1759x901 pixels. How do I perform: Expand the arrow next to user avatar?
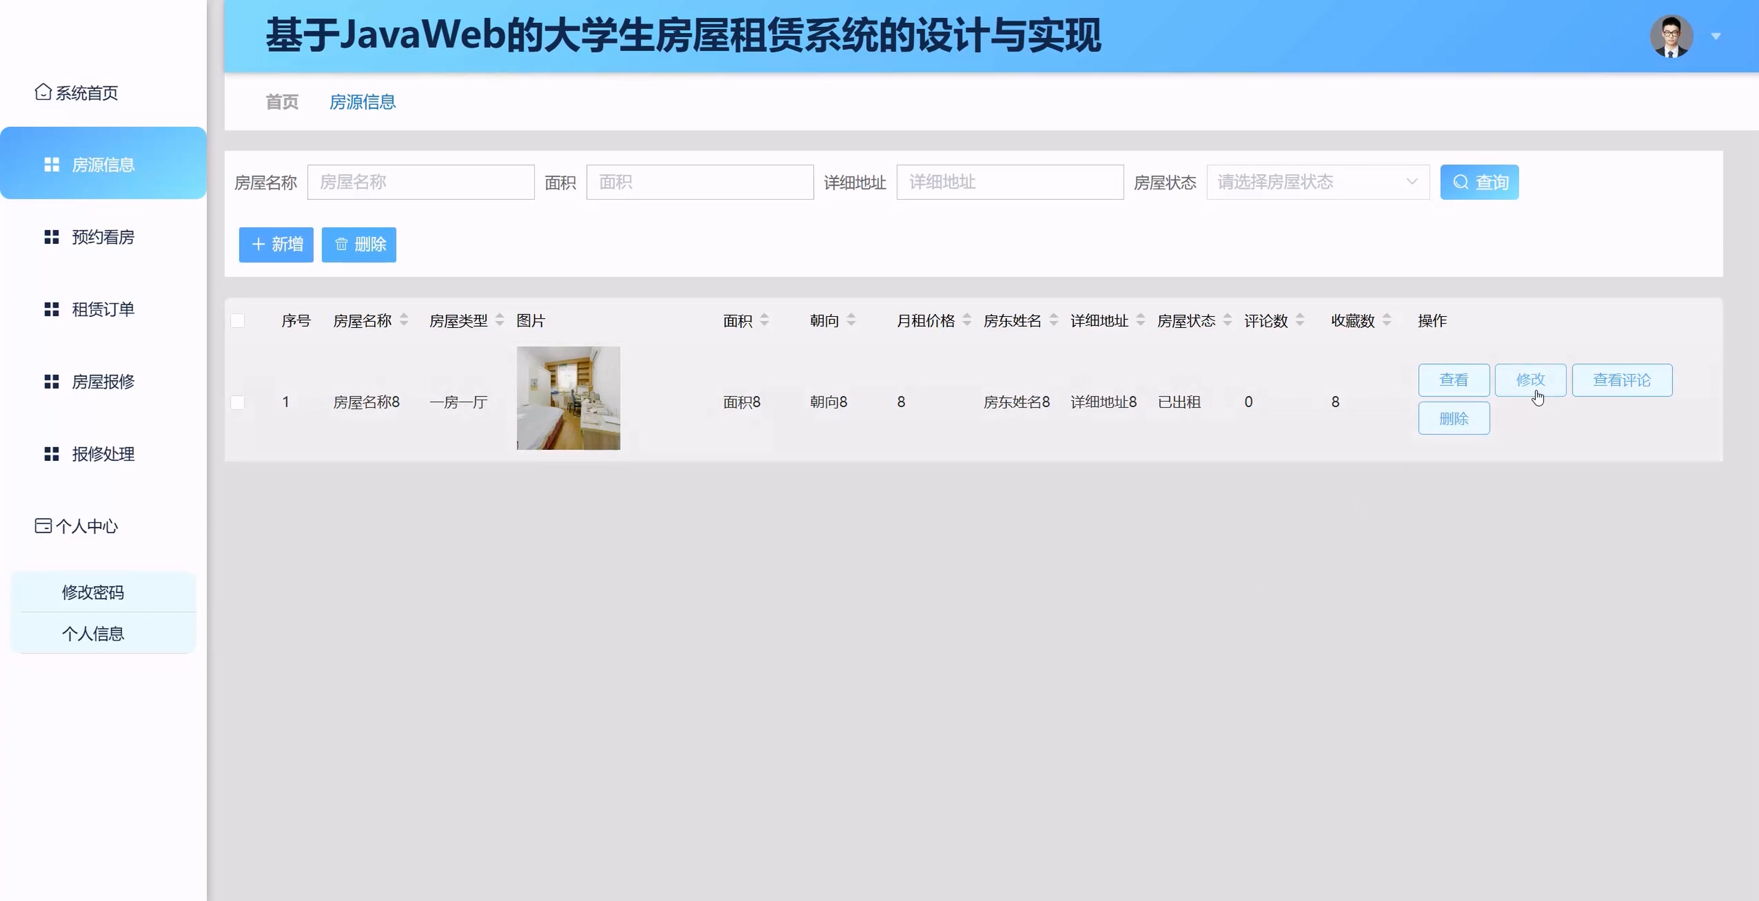point(1715,36)
